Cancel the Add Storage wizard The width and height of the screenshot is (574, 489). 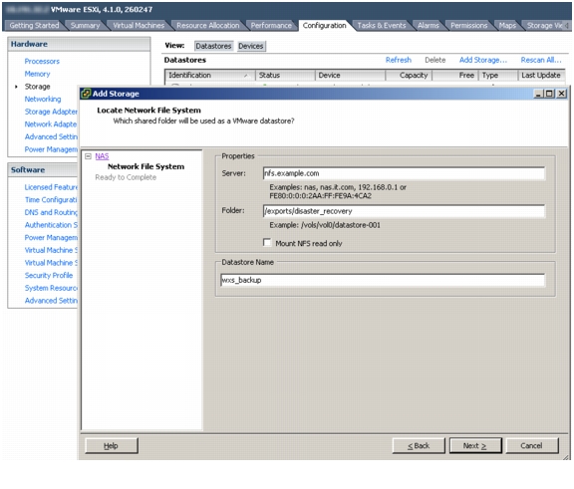tap(532, 446)
